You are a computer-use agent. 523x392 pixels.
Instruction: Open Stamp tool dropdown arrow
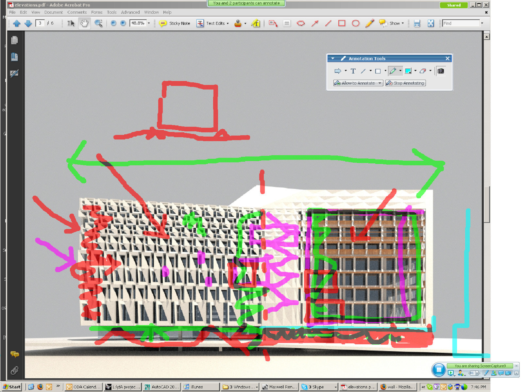245,23
